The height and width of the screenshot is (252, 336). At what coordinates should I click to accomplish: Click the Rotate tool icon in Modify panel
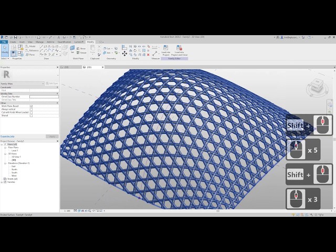click(135, 50)
